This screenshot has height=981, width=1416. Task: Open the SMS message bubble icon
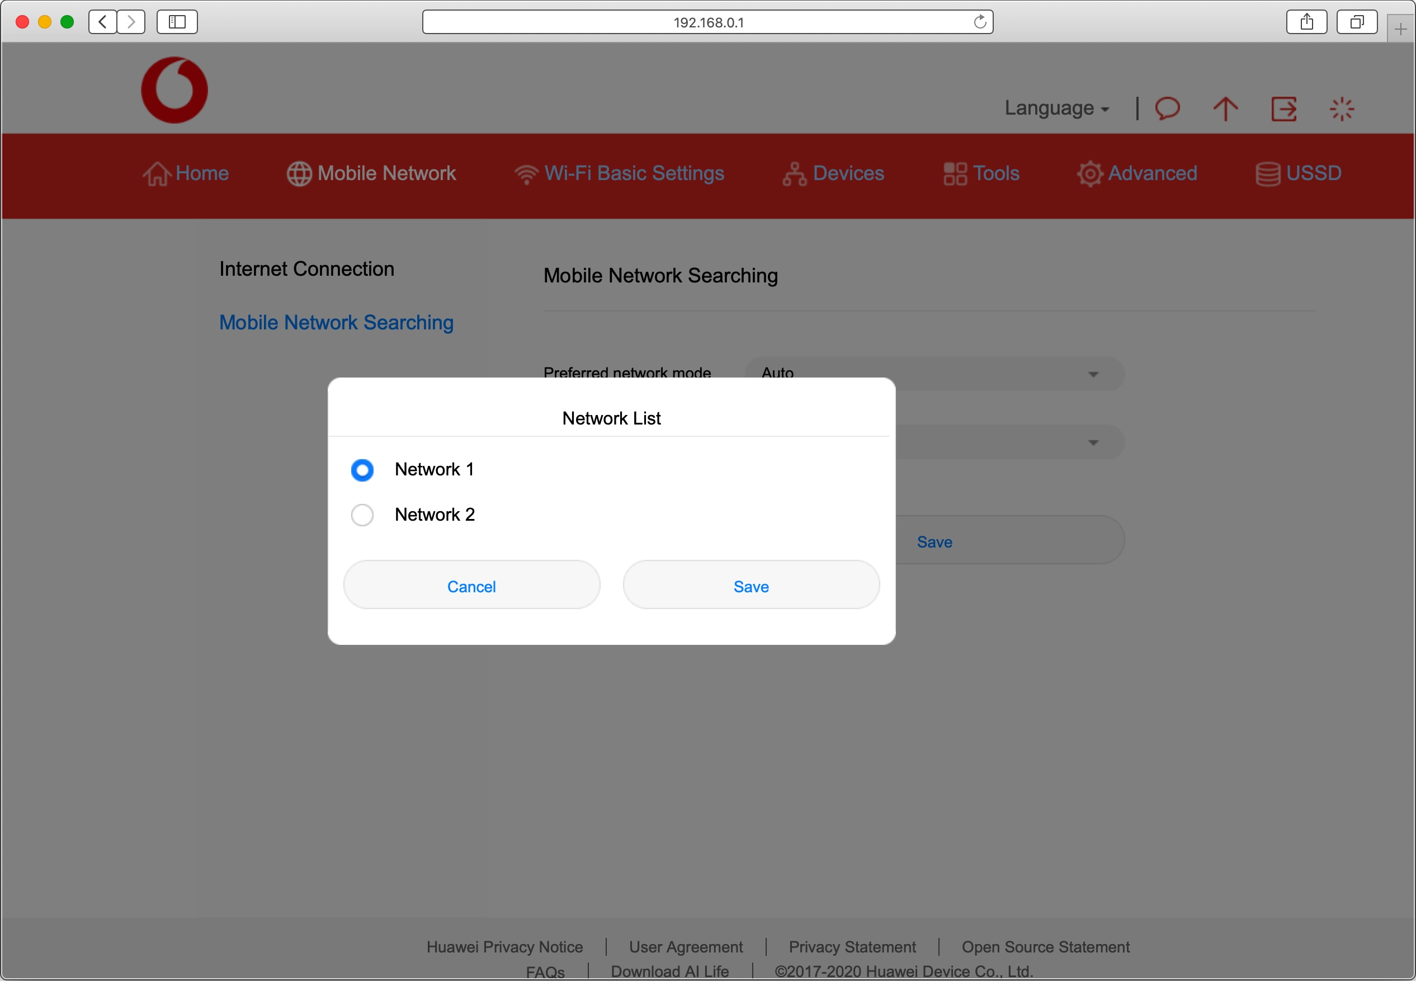click(1167, 109)
